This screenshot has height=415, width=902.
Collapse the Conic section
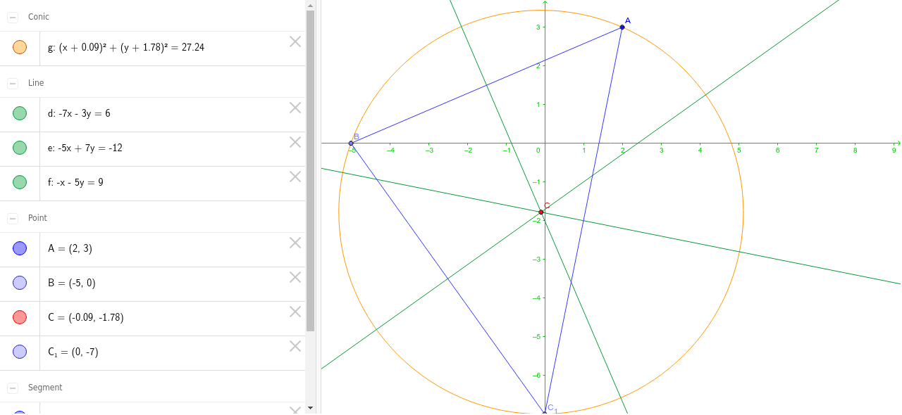(13, 17)
